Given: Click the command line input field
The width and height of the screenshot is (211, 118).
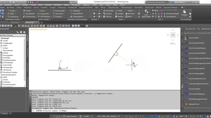Looking at the screenshot, I should pyautogui.click(x=106, y=111).
